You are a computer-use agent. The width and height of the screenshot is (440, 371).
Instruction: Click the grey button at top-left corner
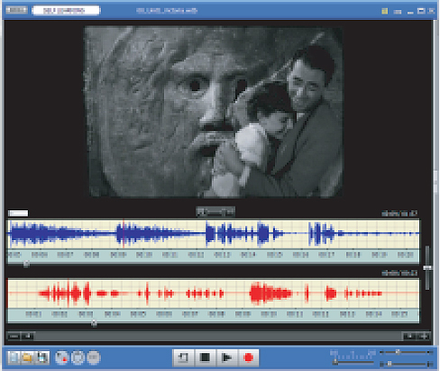pos(17,10)
